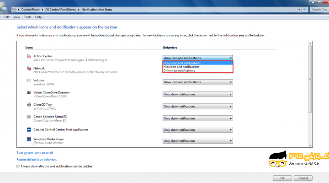
Task: Click the refresh button beside address bar
Action: pyautogui.click(x=305, y=10)
